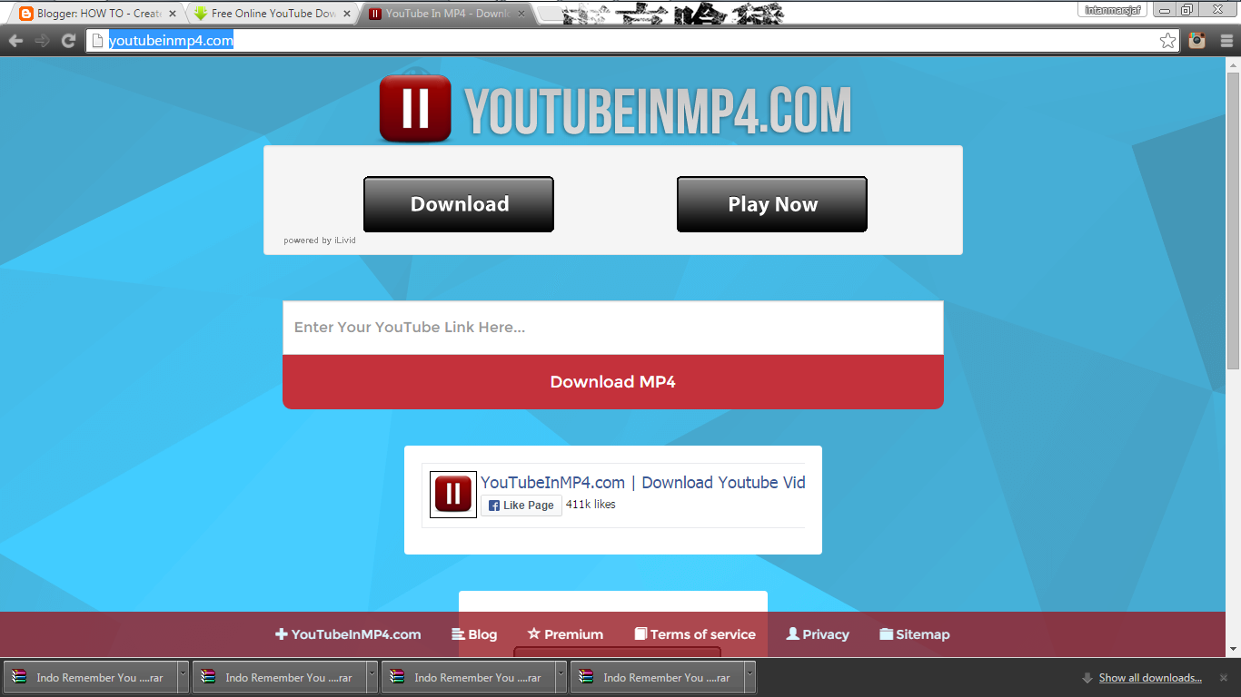Click the red Download MP4 button
This screenshot has height=697, width=1241.
pyautogui.click(x=613, y=381)
